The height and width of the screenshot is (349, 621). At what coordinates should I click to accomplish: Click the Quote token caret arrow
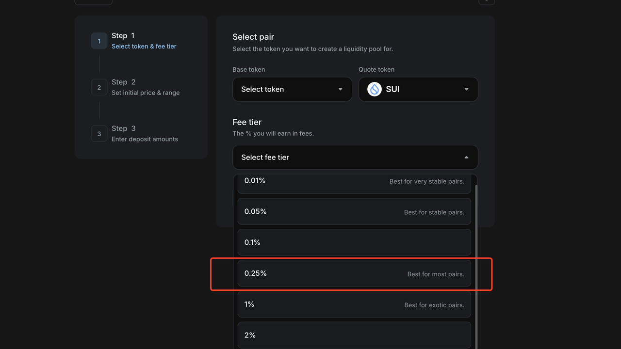point(466,89)
